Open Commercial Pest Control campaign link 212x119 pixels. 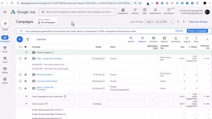tap(47, 81)
